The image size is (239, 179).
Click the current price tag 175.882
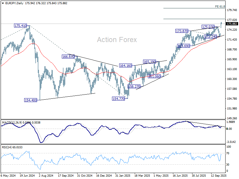[x=232, y=24]
